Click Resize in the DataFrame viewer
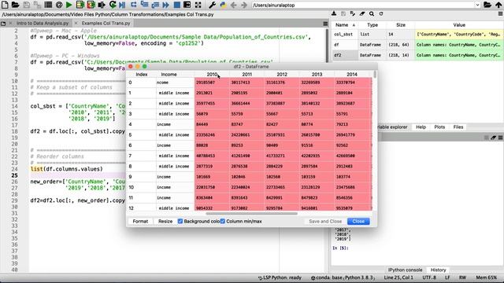This screenshot has width=504, height=283. pos(165,222)
